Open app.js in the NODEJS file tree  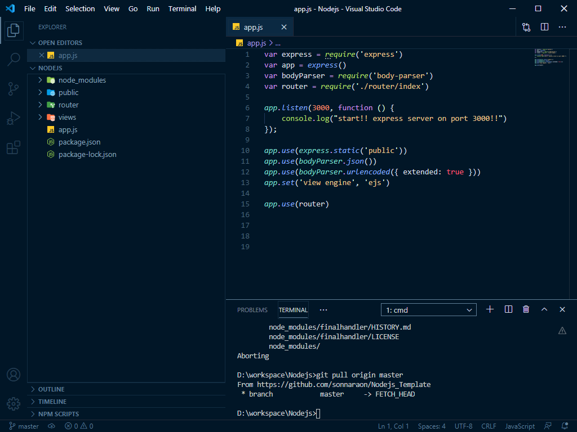tap(127, 130)
